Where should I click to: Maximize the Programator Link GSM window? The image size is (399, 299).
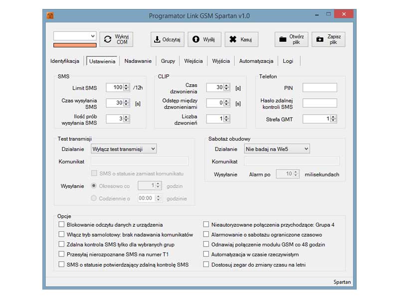329,14
